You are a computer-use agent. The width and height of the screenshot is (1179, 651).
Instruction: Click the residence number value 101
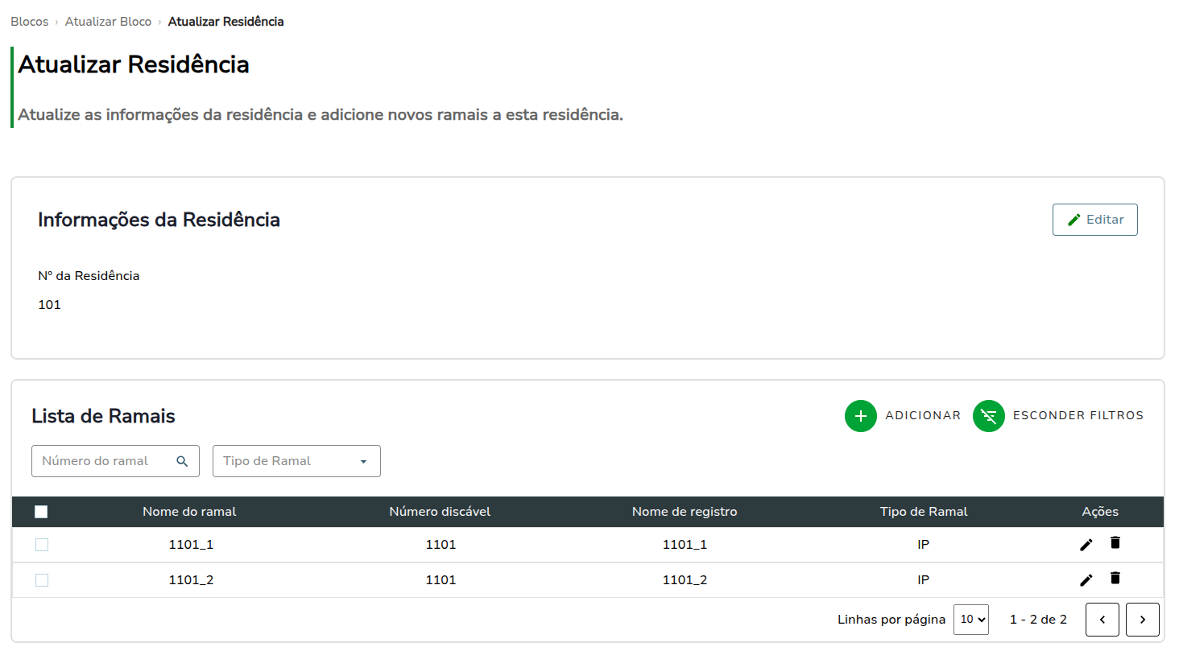[49, 305]
